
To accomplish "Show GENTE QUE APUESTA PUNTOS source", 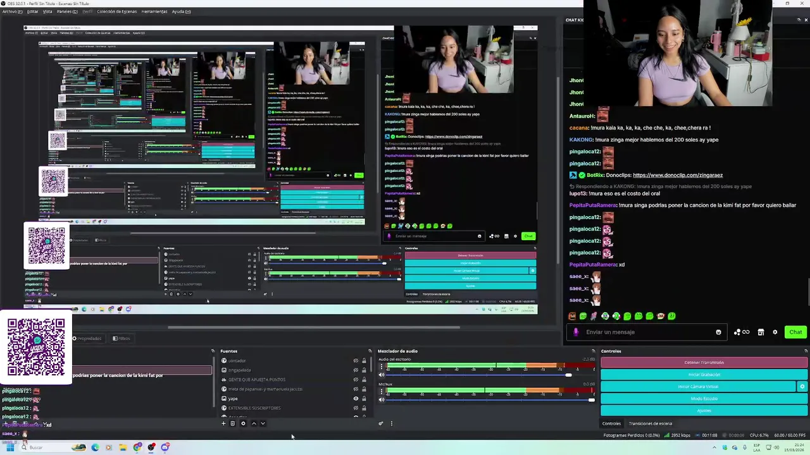I will point(356,380).
